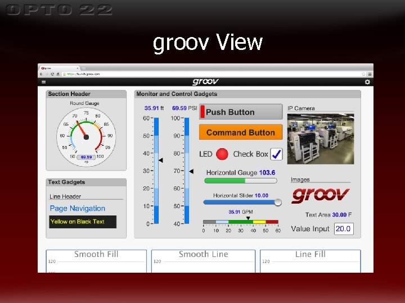Click the Text Gadgets section title
The image size is (405, 303).
coord(66,182)
